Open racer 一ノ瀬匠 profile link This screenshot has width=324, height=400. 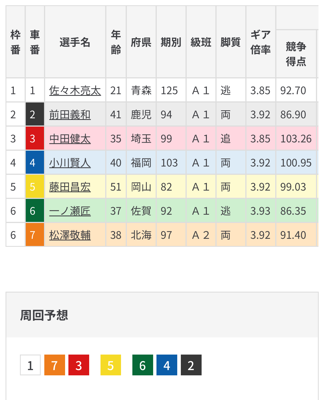70,211
